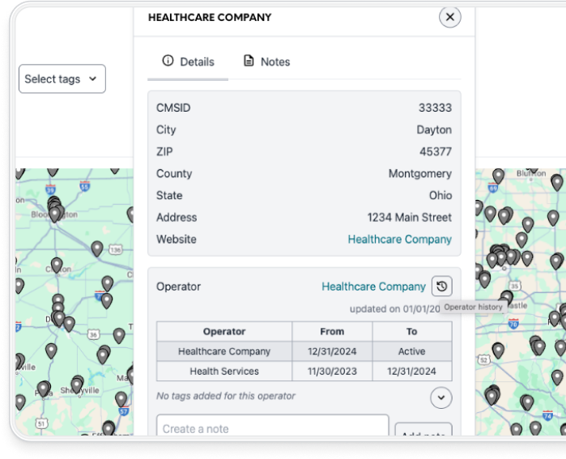The height and width of the screenshot is (459, 566).
Task: Select the Details tab
Action: point(188,62)
